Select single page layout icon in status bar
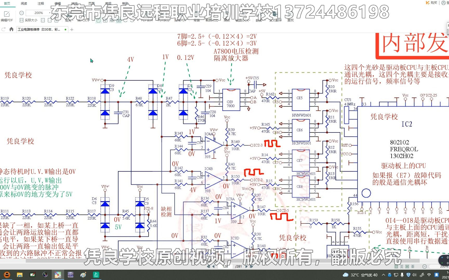Screen dimensions: 449x280 (396, 267)
